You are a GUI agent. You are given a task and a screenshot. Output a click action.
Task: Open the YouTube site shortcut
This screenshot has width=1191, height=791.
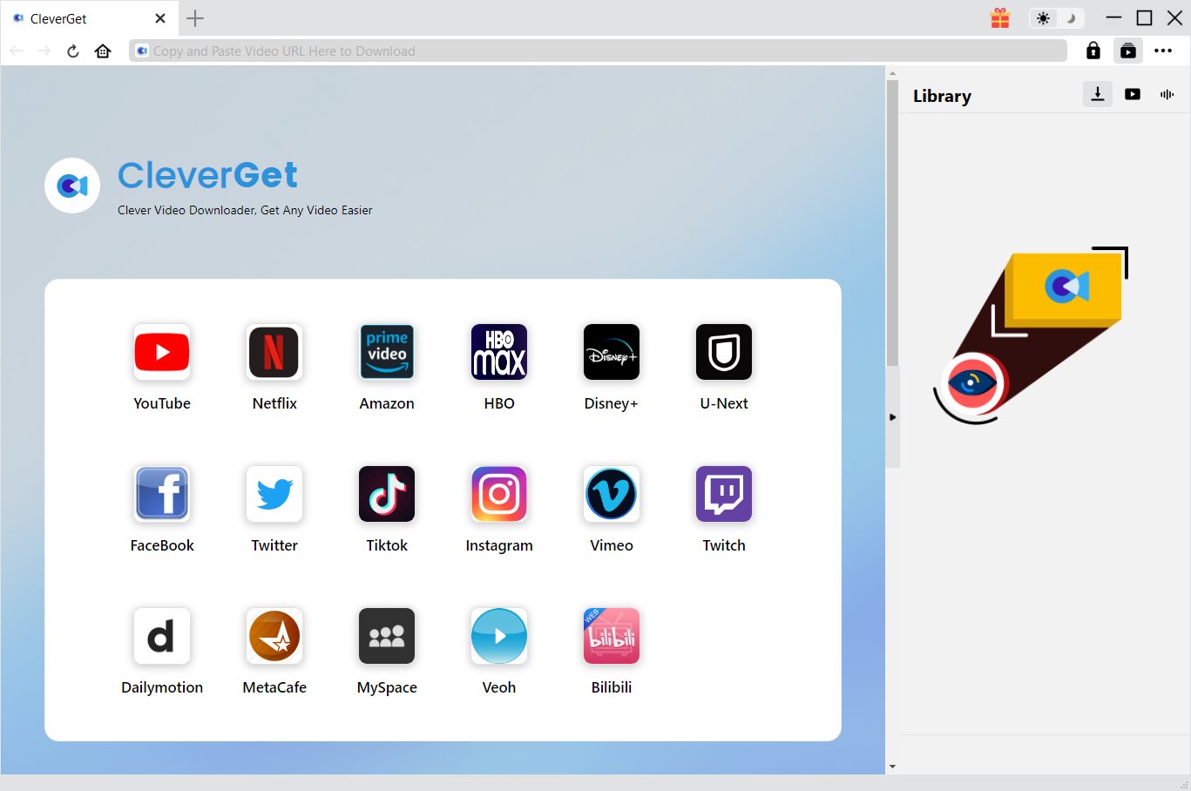click(162, 352)
